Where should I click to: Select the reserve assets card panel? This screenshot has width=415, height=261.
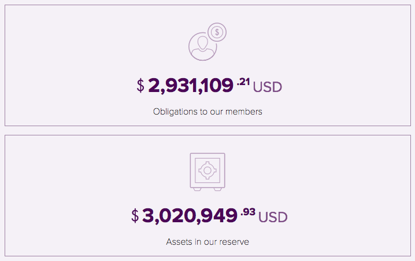click(x=208, y=196)
